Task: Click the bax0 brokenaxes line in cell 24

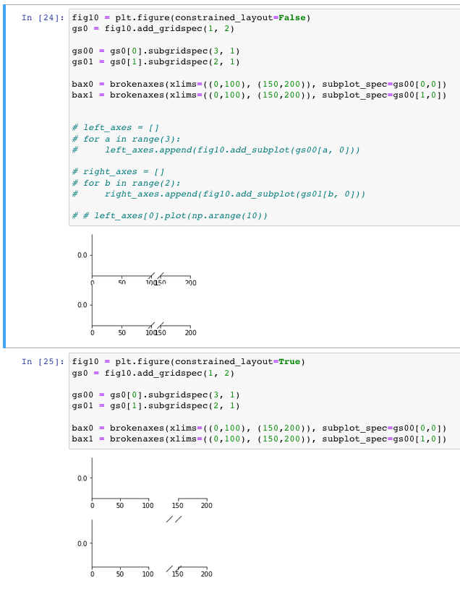Action: click(x=259, y=84)
